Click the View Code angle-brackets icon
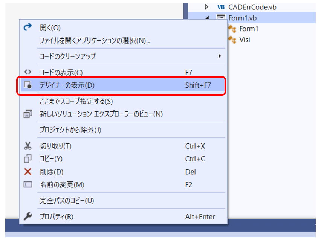The height and width of the screenshot is (239, 321). click(28, 72)
